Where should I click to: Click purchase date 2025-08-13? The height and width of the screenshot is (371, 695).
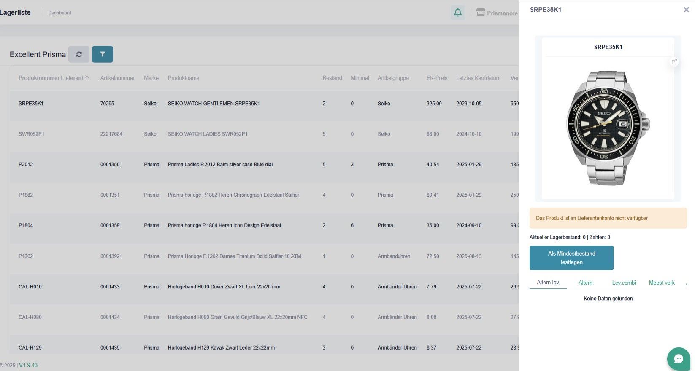click(x=469, y=256)
